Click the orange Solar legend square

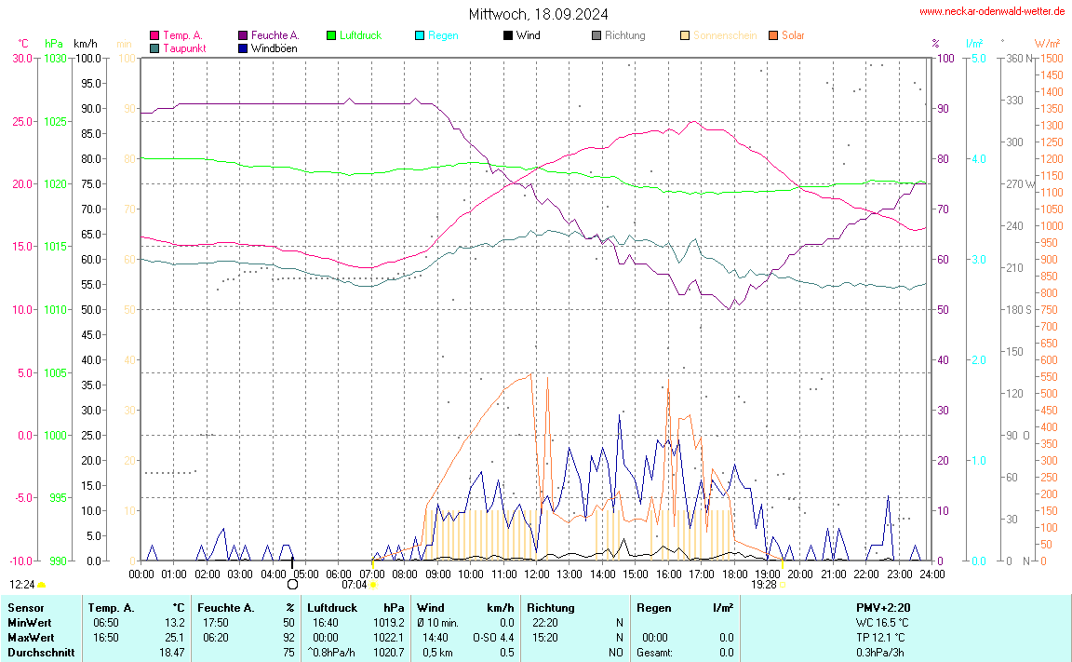click(x=773, y=35)
